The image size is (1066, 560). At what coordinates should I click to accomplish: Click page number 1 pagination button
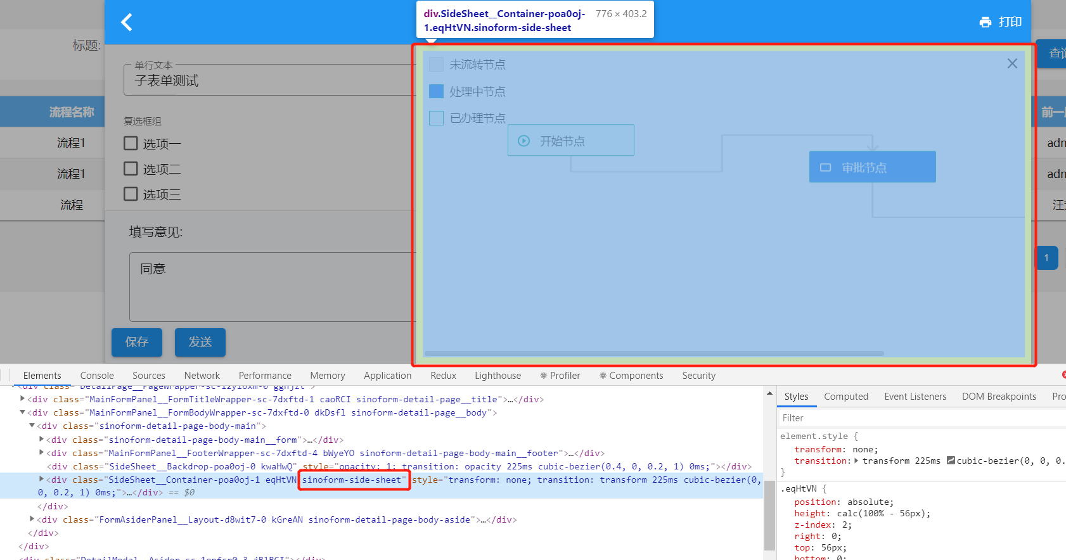point(1047,258)
